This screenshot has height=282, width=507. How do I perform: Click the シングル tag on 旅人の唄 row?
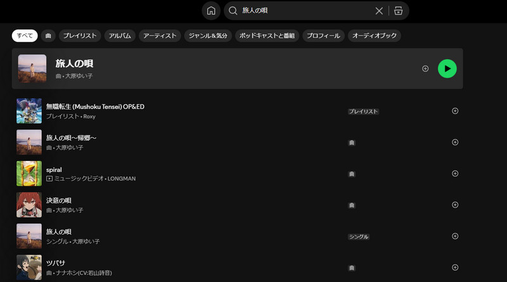[359, 237]
